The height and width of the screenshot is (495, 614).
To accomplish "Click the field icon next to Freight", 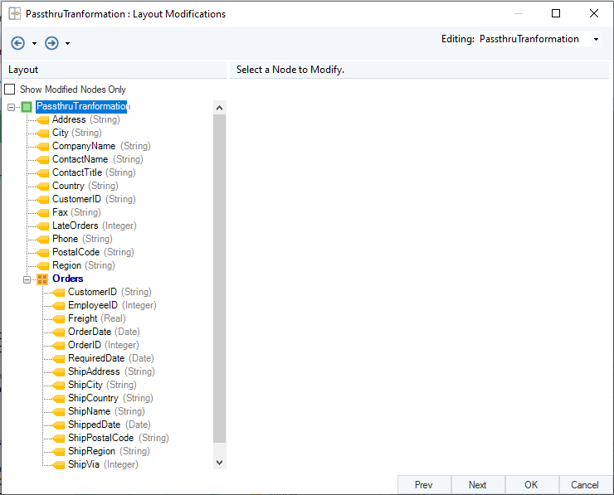I will pos(59,319).
